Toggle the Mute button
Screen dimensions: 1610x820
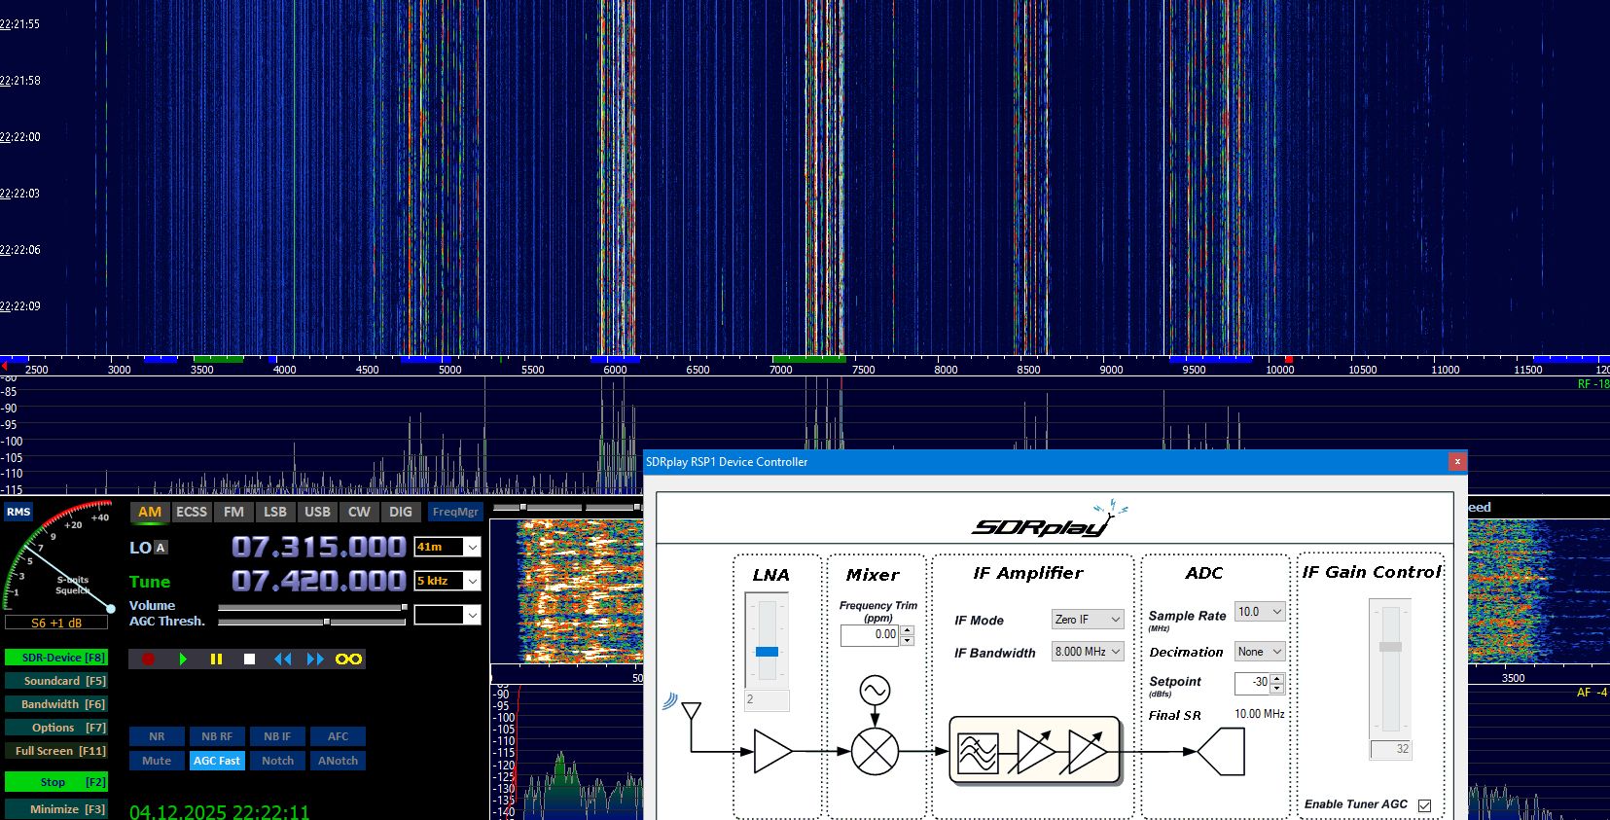(x=157, y=761)
